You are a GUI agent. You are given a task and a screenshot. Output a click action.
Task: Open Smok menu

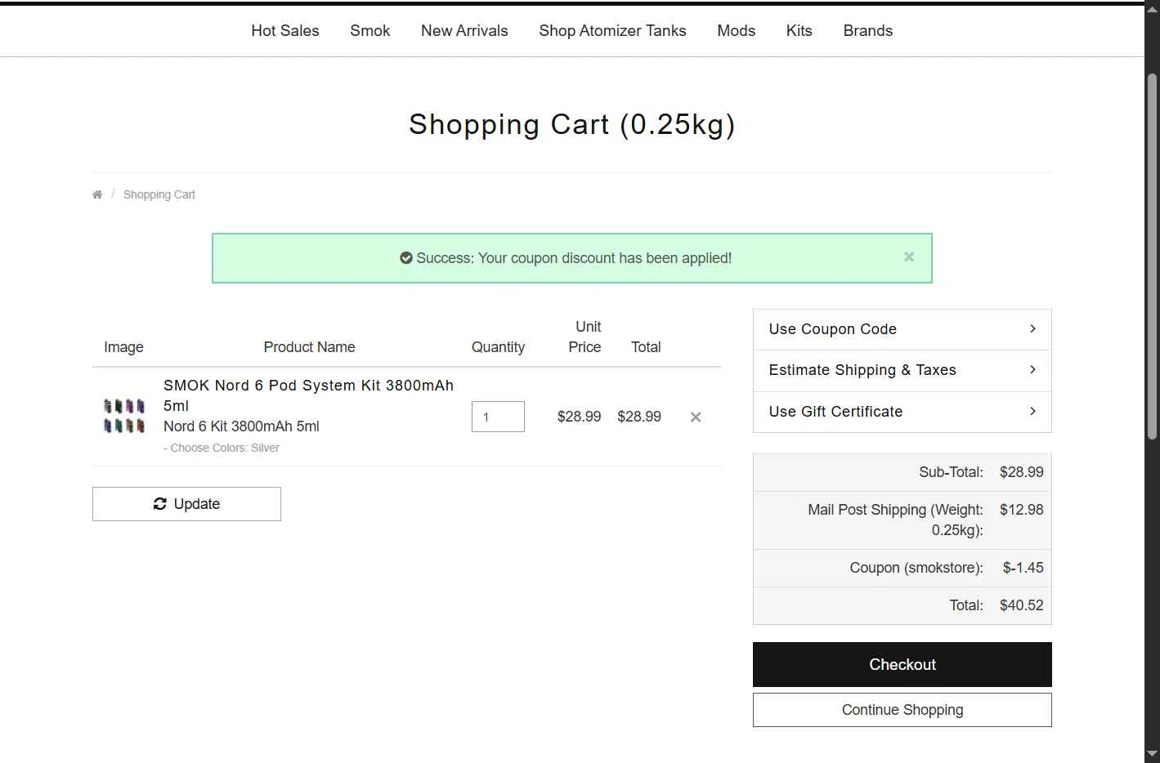coord(370,30)
